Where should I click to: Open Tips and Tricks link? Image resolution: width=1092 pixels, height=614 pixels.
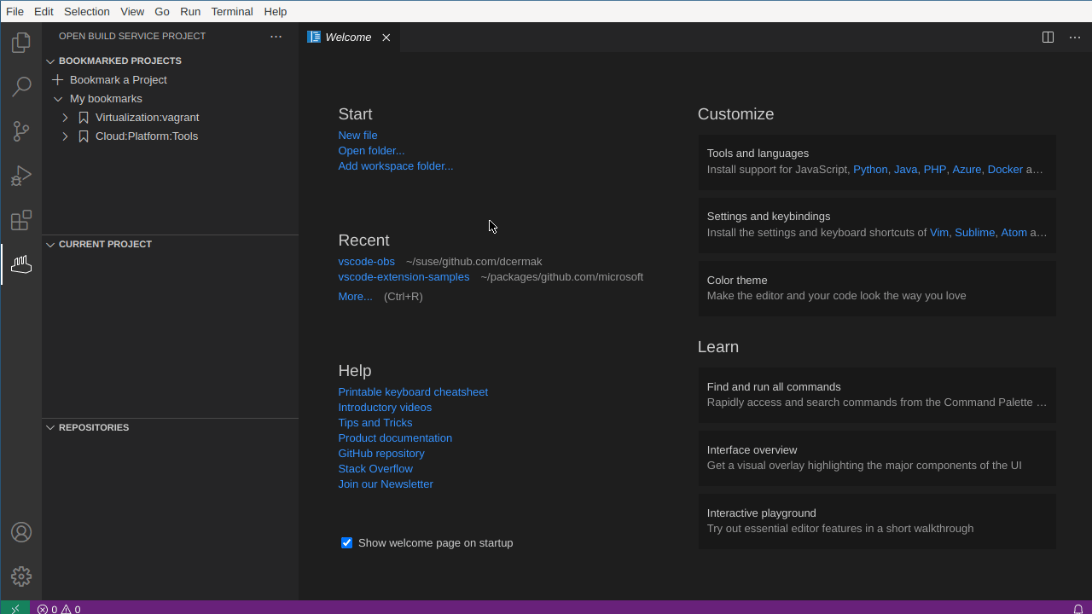[375, 423]
